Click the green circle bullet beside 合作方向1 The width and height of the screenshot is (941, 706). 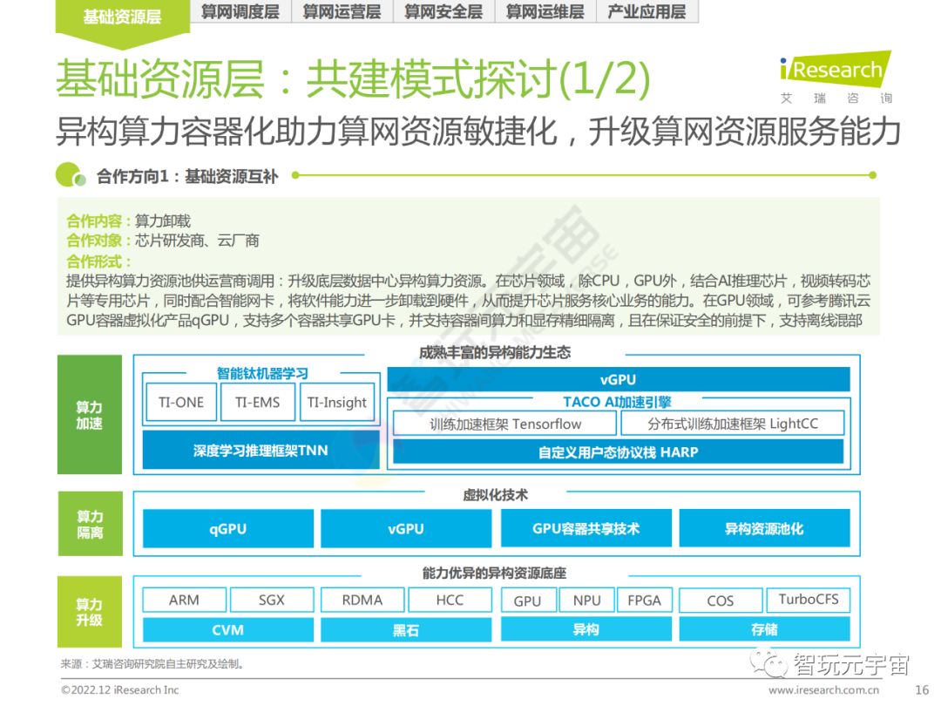point(70,175)
